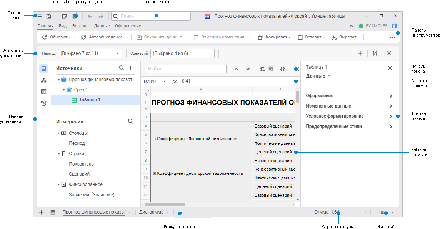Click the Вставить button
This screenshot has height=229, width=440.
pyautogui.click(x=311, y=37)
